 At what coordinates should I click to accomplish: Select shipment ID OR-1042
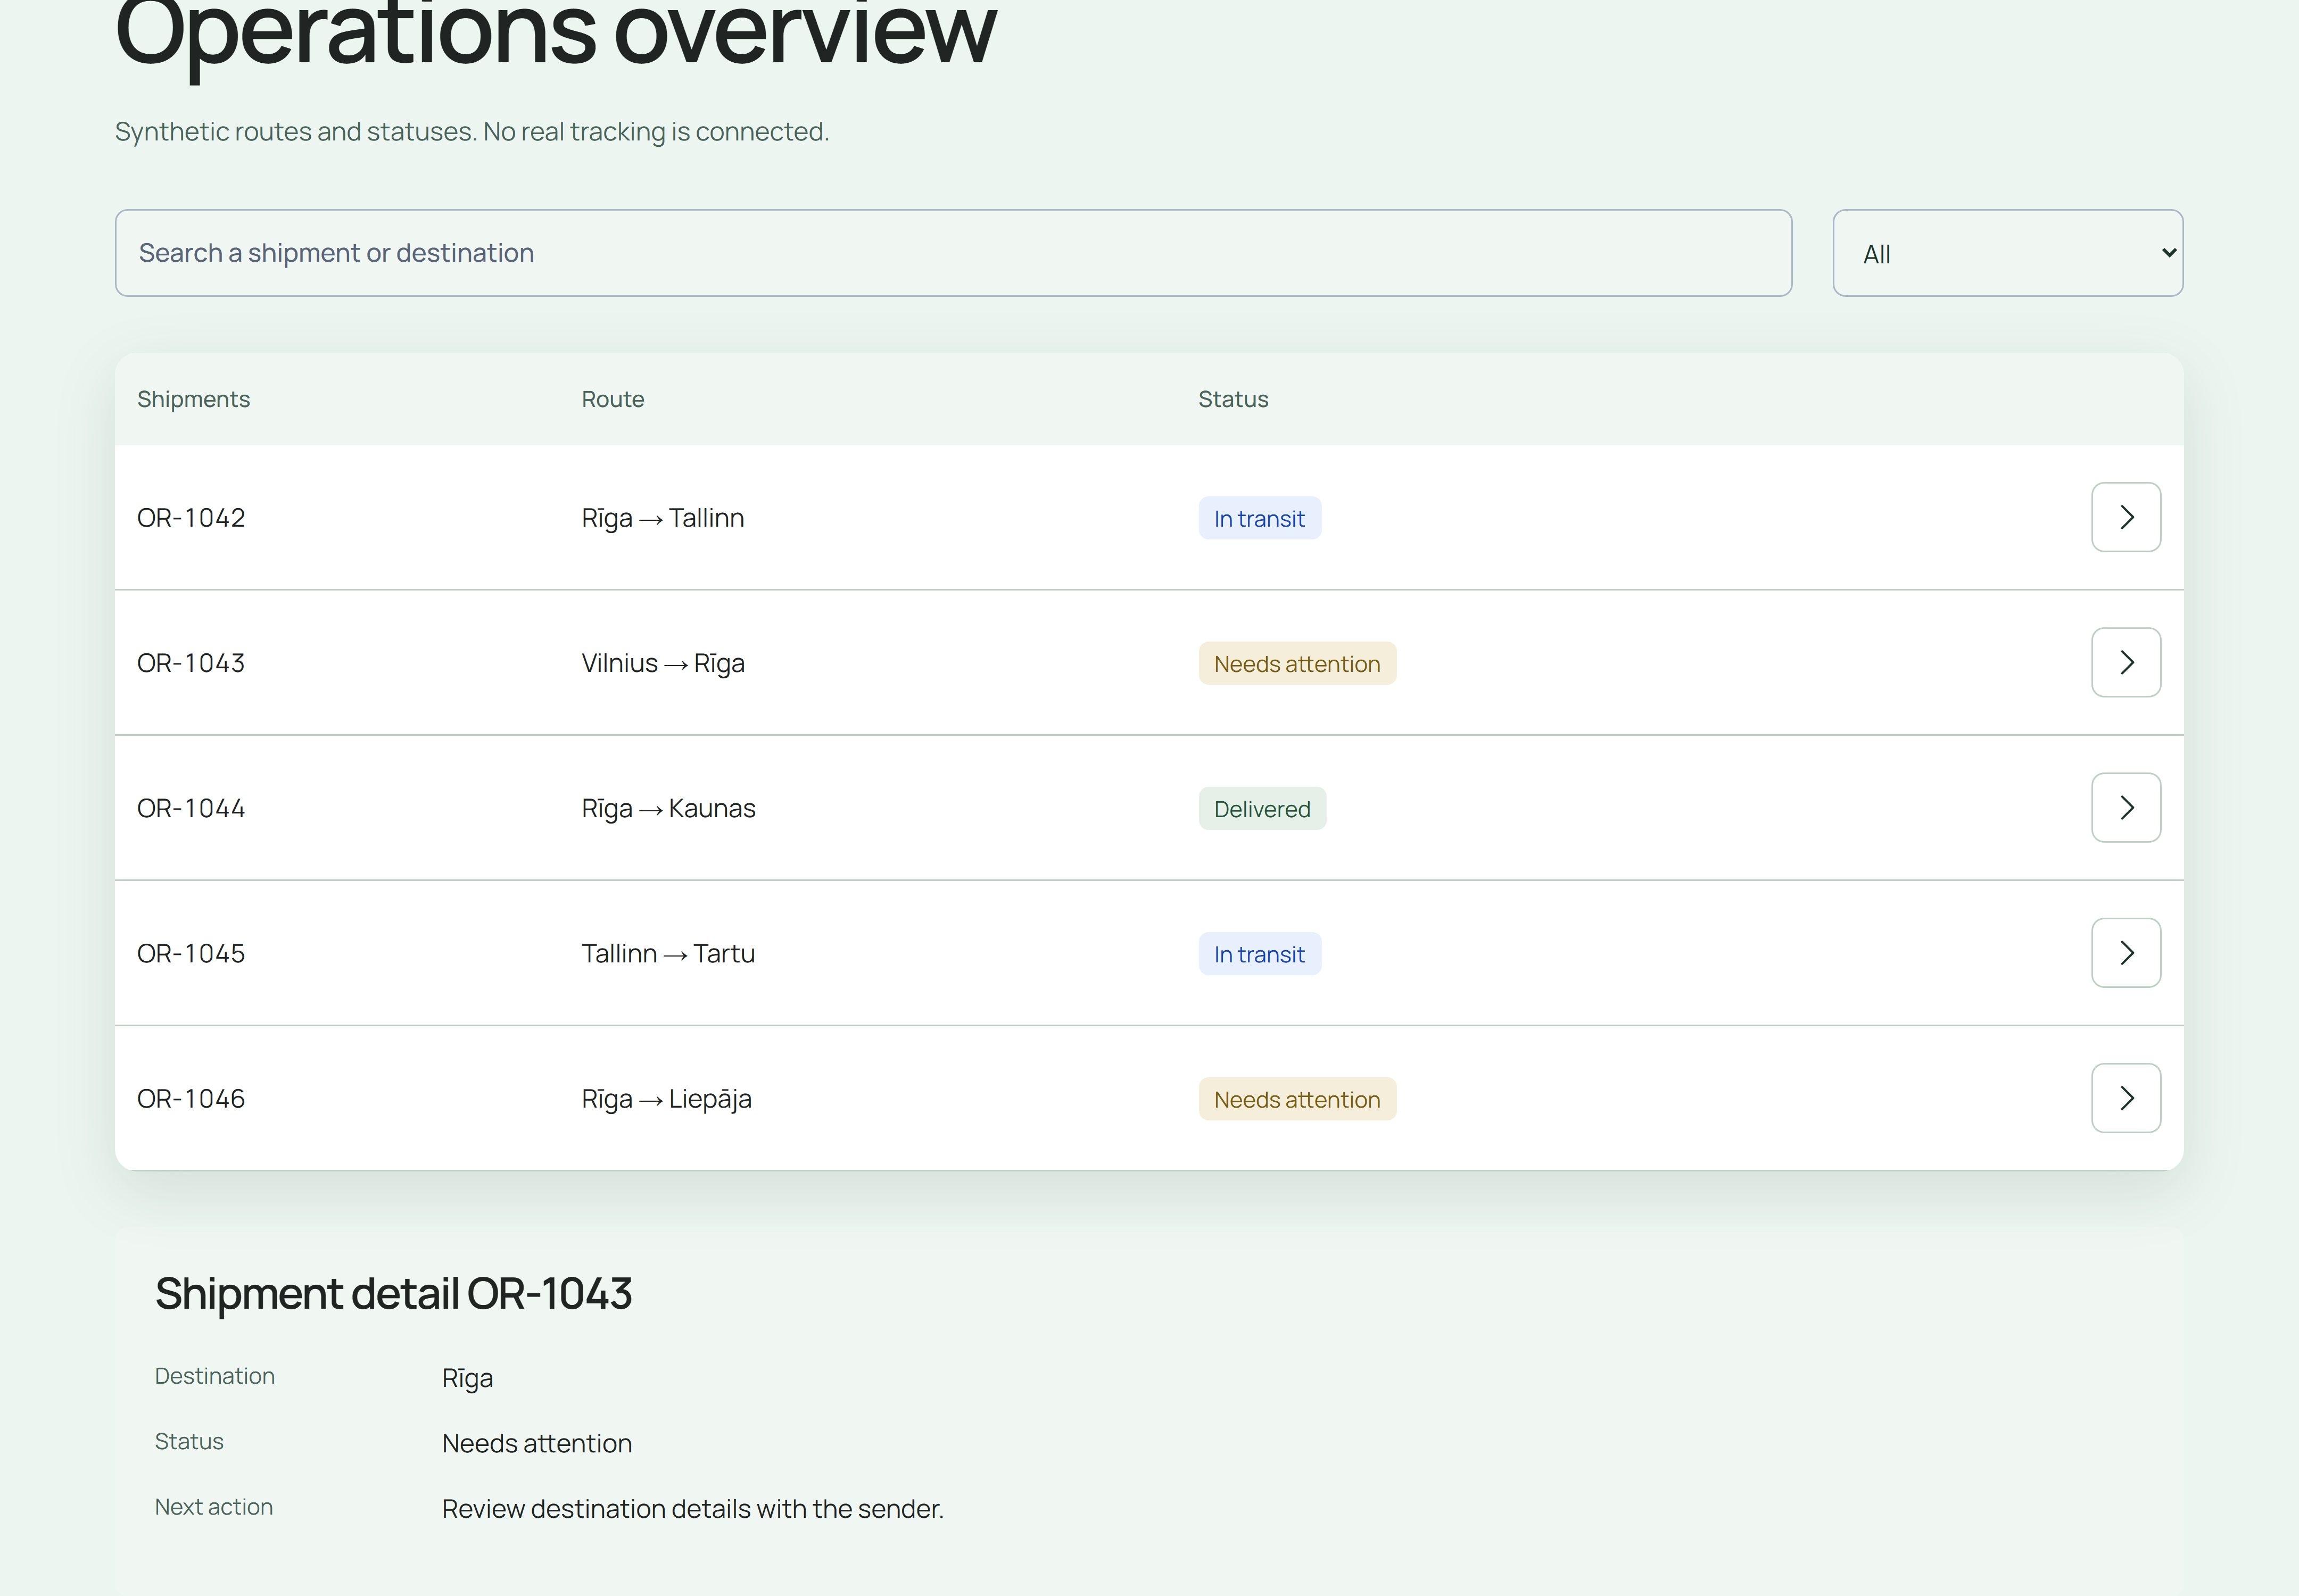pyautogui.click(x=191, y=518)
